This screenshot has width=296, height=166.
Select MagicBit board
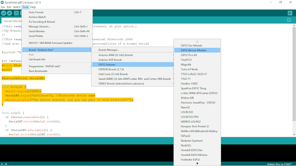pyautogui.click(x=197, y=65)
